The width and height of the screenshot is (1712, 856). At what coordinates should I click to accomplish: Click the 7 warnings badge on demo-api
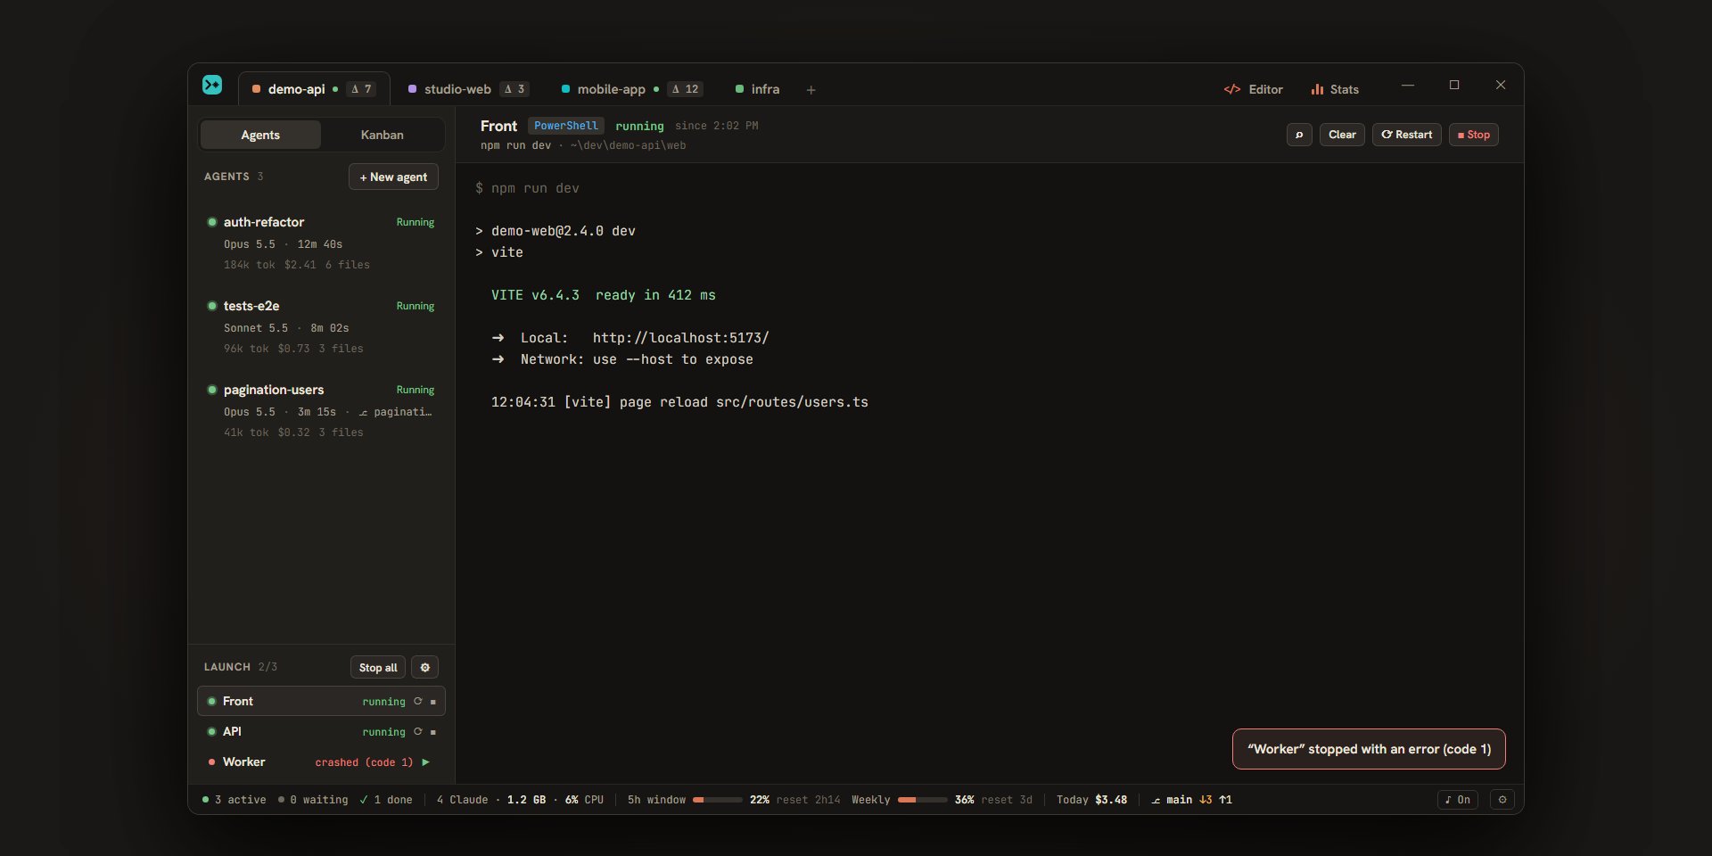[x=361, y=89]
